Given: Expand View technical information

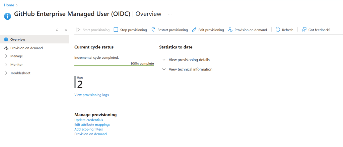Looking at the screenshot, I should tap(164, 69).
